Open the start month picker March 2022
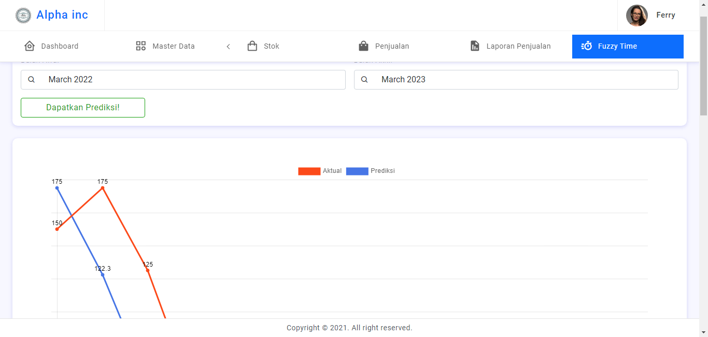This screenshot has height=337, width=708. (x=192, y=80)
